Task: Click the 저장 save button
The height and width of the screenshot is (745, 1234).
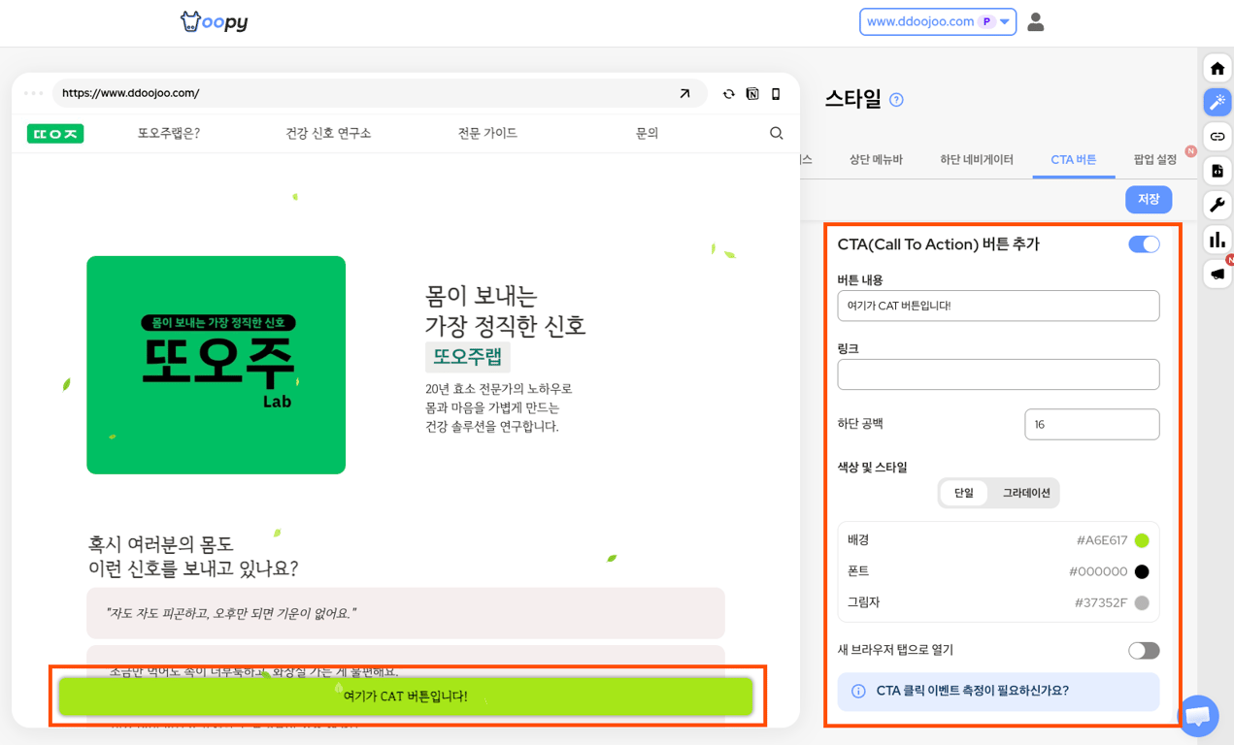Action: pyautogui.click(x=1149, y=199)
